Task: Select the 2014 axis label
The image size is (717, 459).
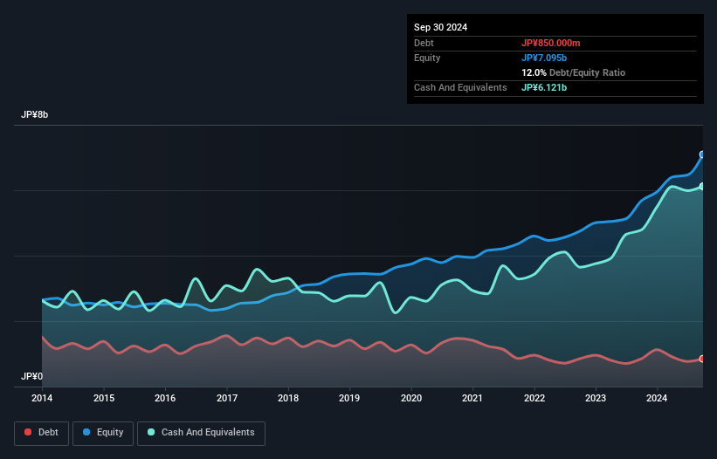Action: 42,398
